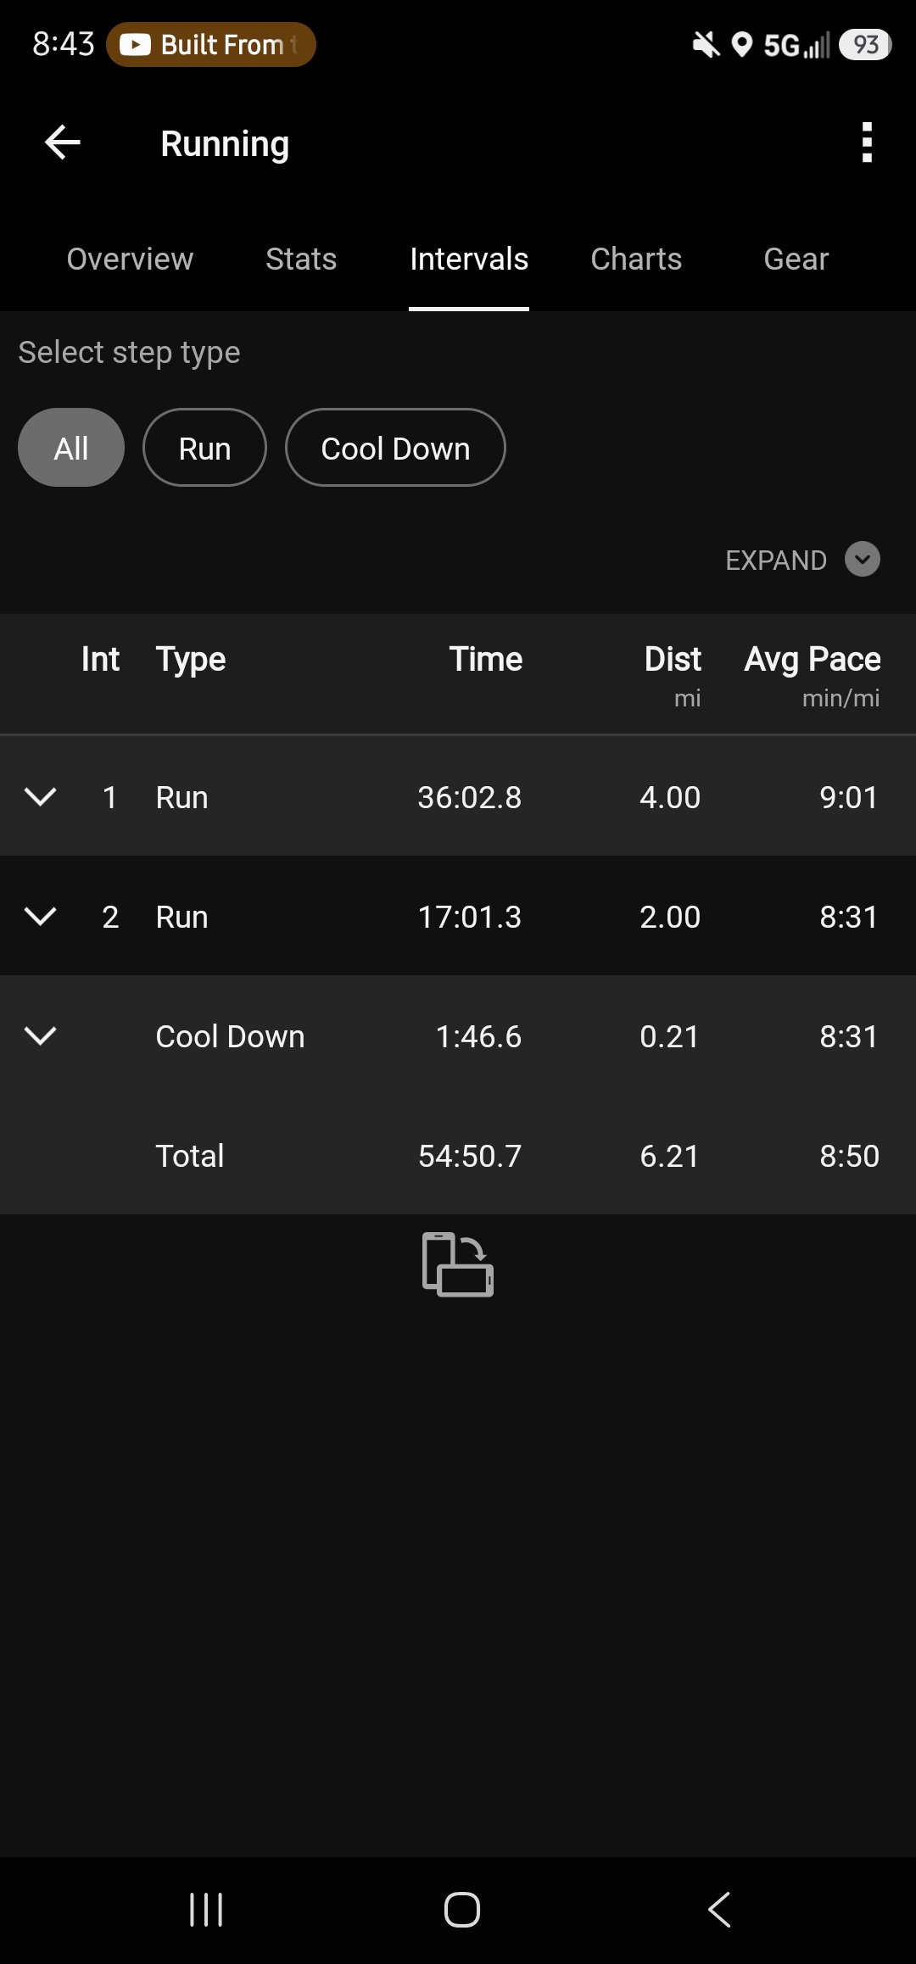Tap the back arrow beside Running

point(62,142)
